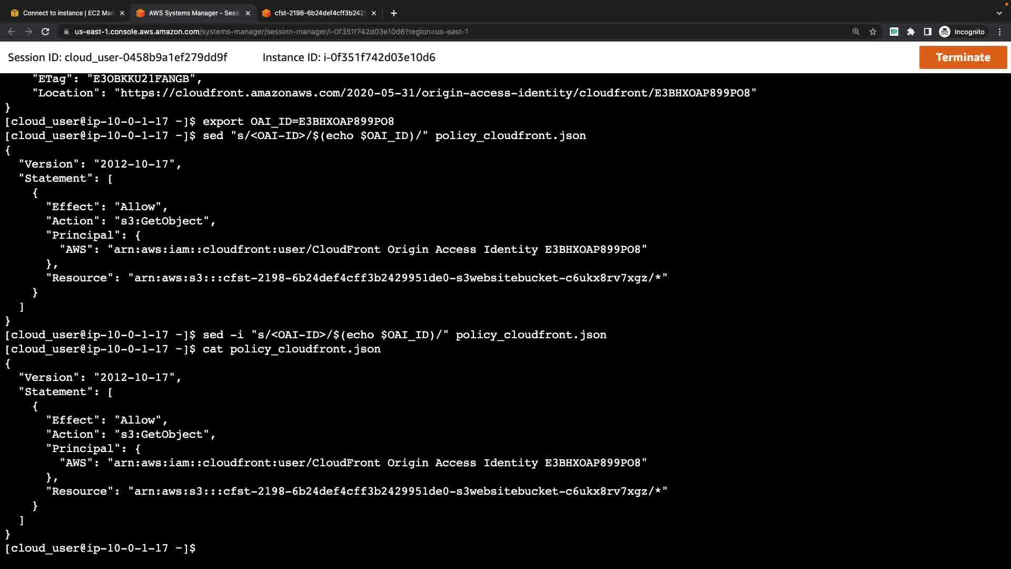Open a new browser tab
Viewport: 1011px width, 569px height.
394,13
